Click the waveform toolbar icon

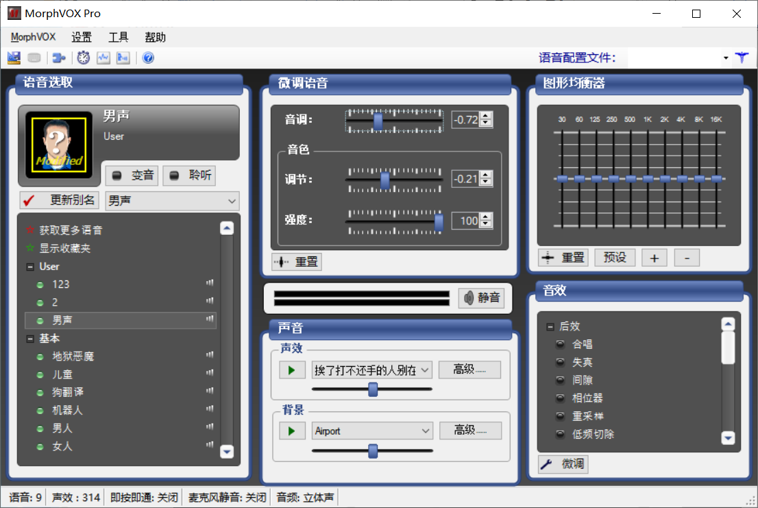tap(103, 58)
